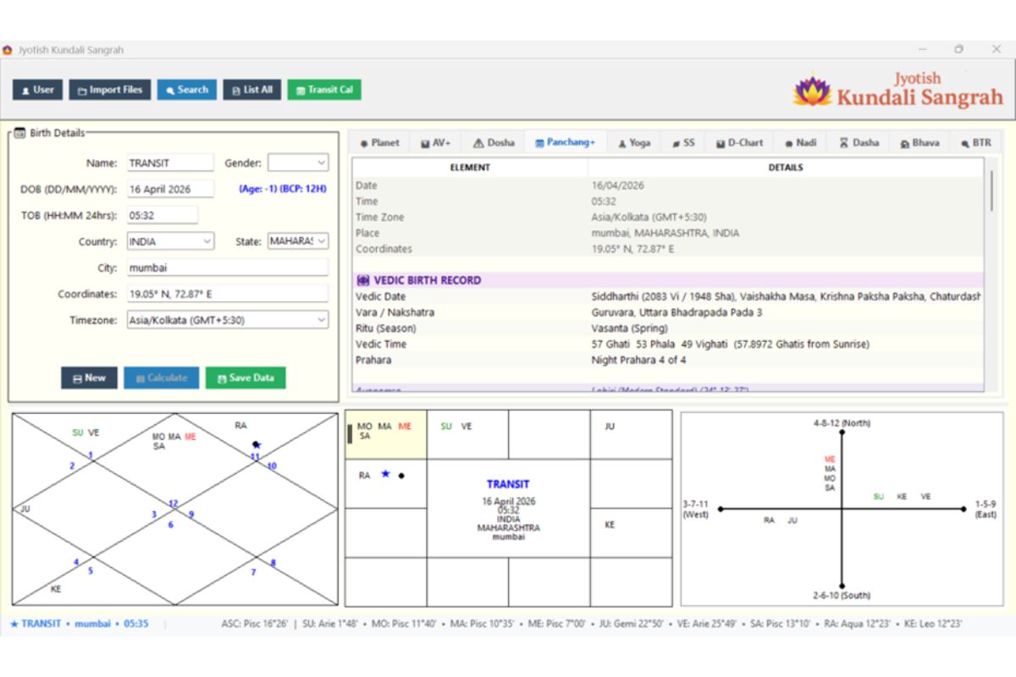Click the Place row label
This screenshot has height=677, width=1016.
click(367, 233)
